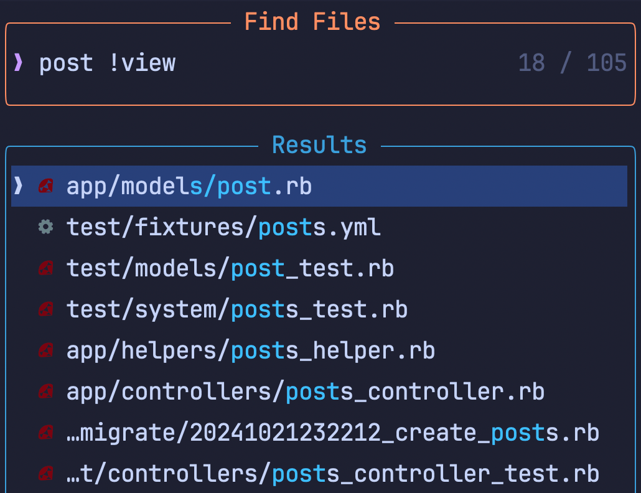The image size is (641, 493).
Task: Choose test/system/posts_test.rb entry
Action: (237, 309)
